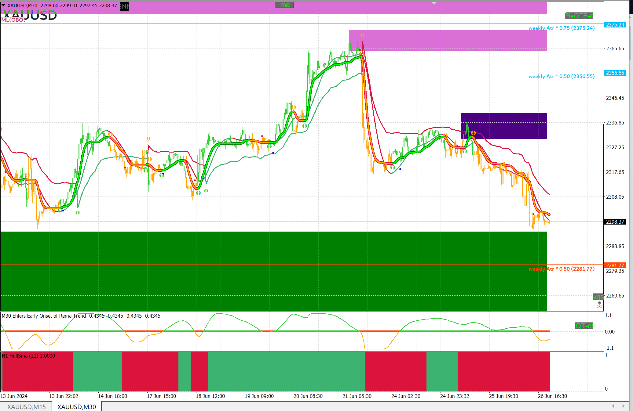Toggle the vqs indicator button

point(598,297)
